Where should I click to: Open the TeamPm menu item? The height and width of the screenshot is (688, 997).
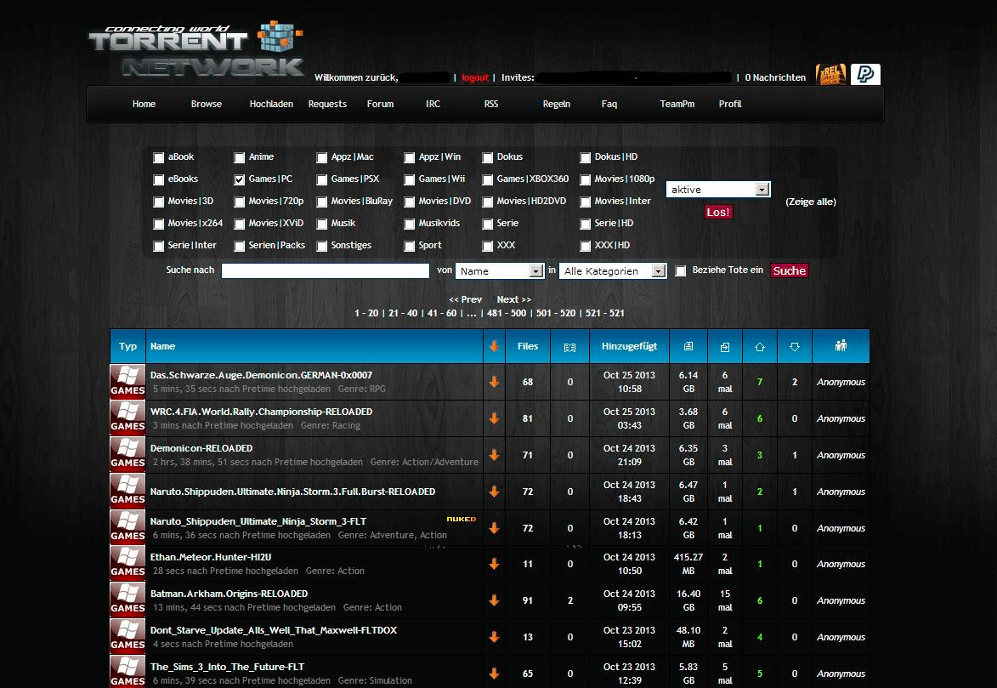click(x=677, y=104)
